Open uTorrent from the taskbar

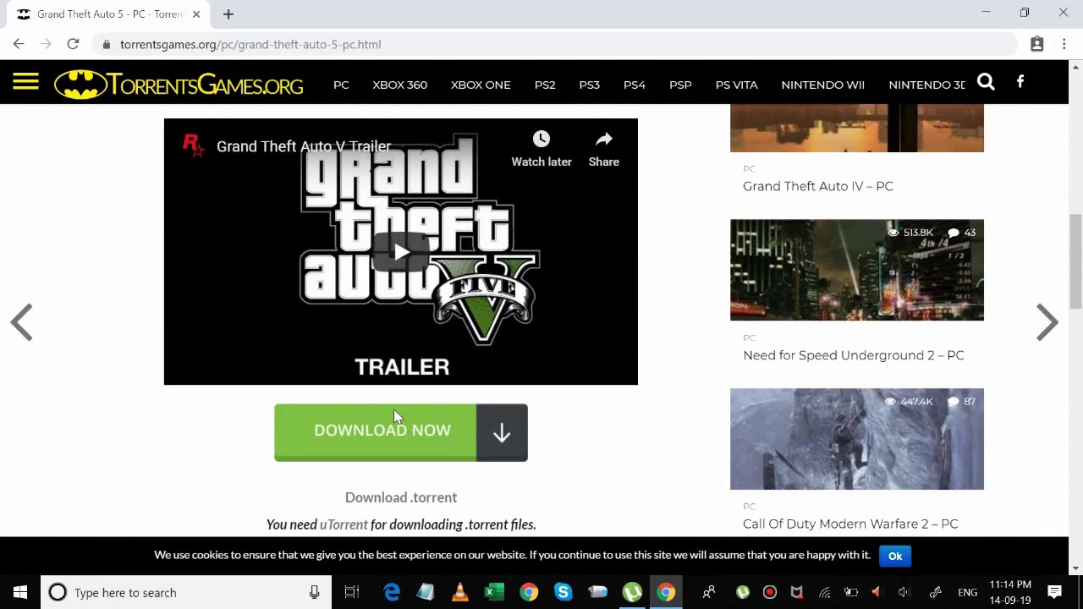[x=632, y=592]
